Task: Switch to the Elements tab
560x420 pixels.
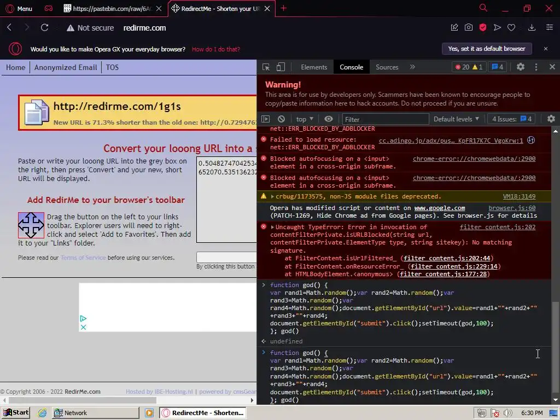Action: 314,67
